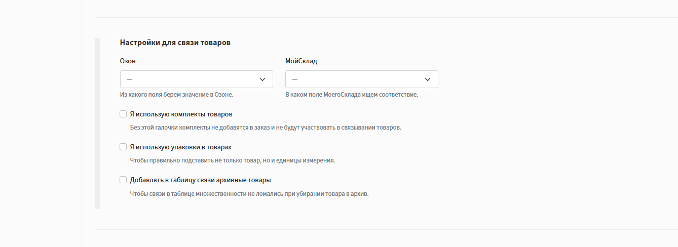Image resolution: width=678 pixels, height=247 pixels.
Task: Tick 'Я использую упаковки в товарах' checkbox
Action: point(123,147)
